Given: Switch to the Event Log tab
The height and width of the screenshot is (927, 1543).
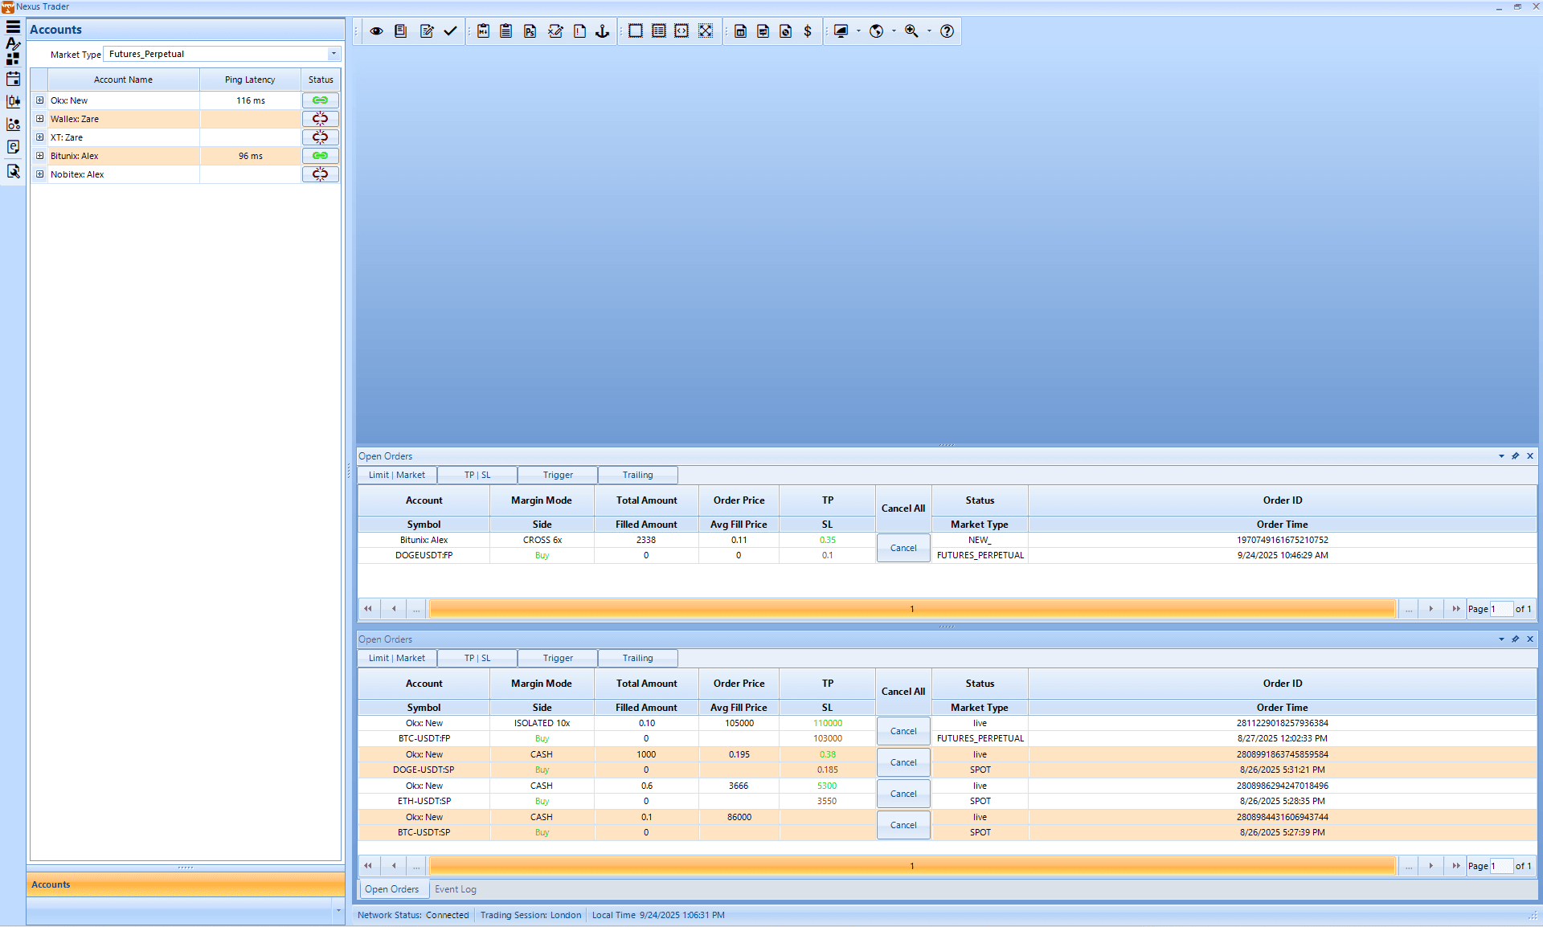Looking at the screenshot, I should tap(455, 889).
